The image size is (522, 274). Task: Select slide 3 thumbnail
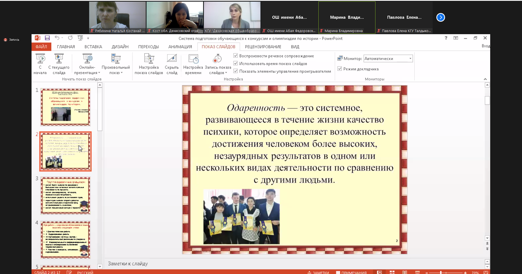(65, 195)
